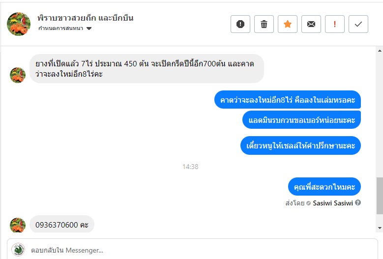This screenshot has height=259, width=383.
Task: Click the contact's profile picture in header
Action: [x=19, y=24]
